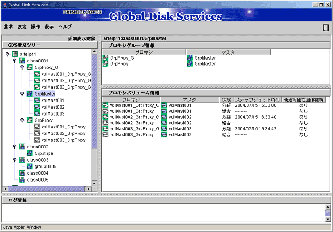The height and width of the screenshot is (232, 333).
Task: Select volMast003 under GrpMaster in tree
Action: point(53,114)
